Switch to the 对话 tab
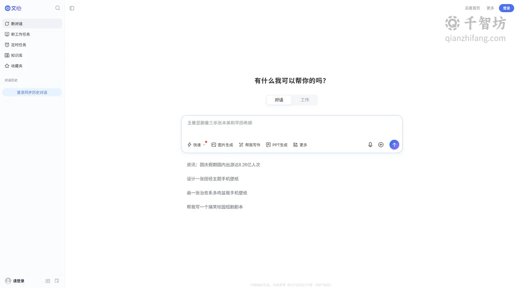 (x=279, y=100)
